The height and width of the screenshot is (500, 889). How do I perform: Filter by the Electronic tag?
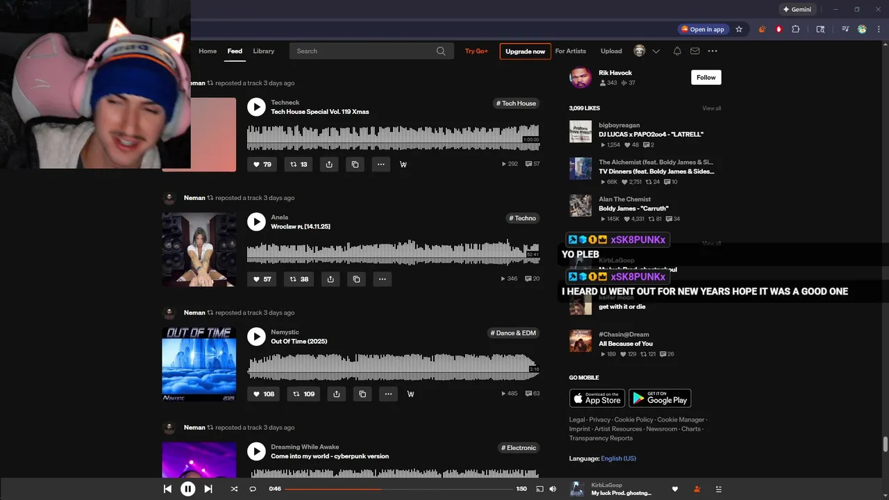pyautogui.click(x=519, y=448)
